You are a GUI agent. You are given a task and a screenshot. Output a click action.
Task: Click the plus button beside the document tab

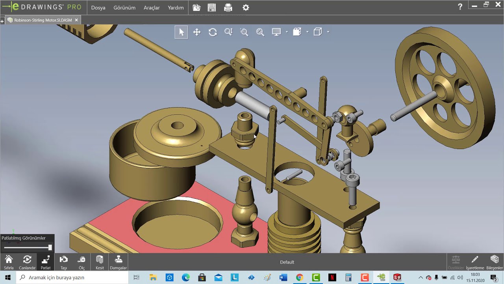[2, 21]
